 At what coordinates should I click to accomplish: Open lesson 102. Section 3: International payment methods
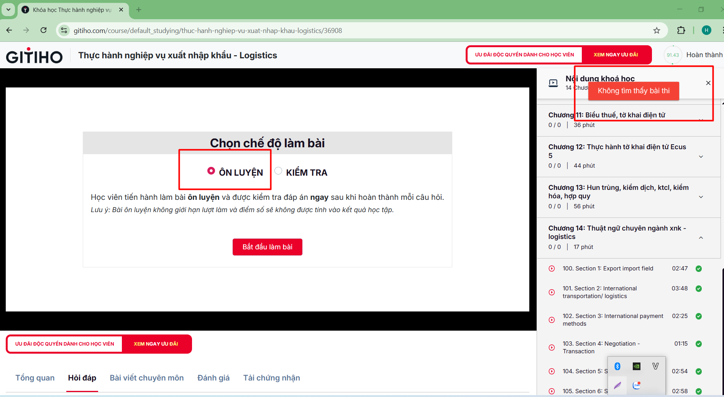coord(613,320)
